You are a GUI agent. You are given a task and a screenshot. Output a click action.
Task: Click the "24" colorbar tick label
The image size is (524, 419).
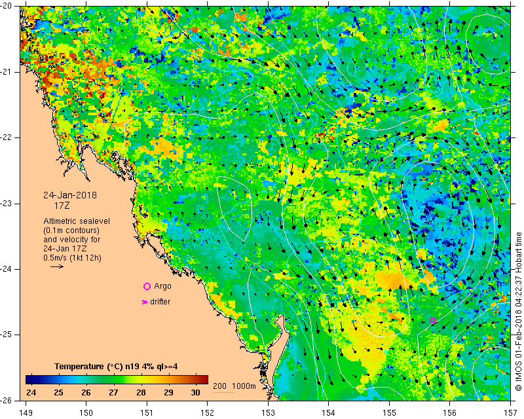pyautogui.click(x=31, y=392)
